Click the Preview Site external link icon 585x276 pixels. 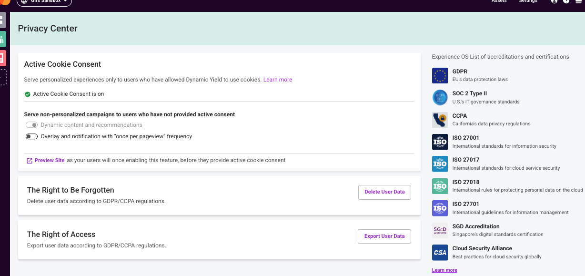30,161
